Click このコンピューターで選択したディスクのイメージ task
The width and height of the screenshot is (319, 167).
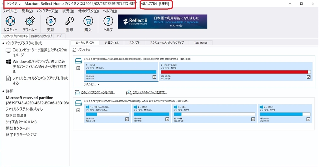click(x=40, y=52)
